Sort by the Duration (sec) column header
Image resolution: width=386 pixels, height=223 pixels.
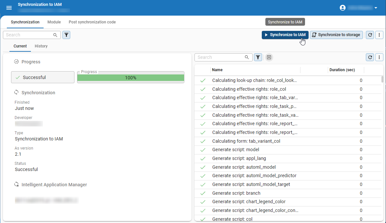pos(342,70)
